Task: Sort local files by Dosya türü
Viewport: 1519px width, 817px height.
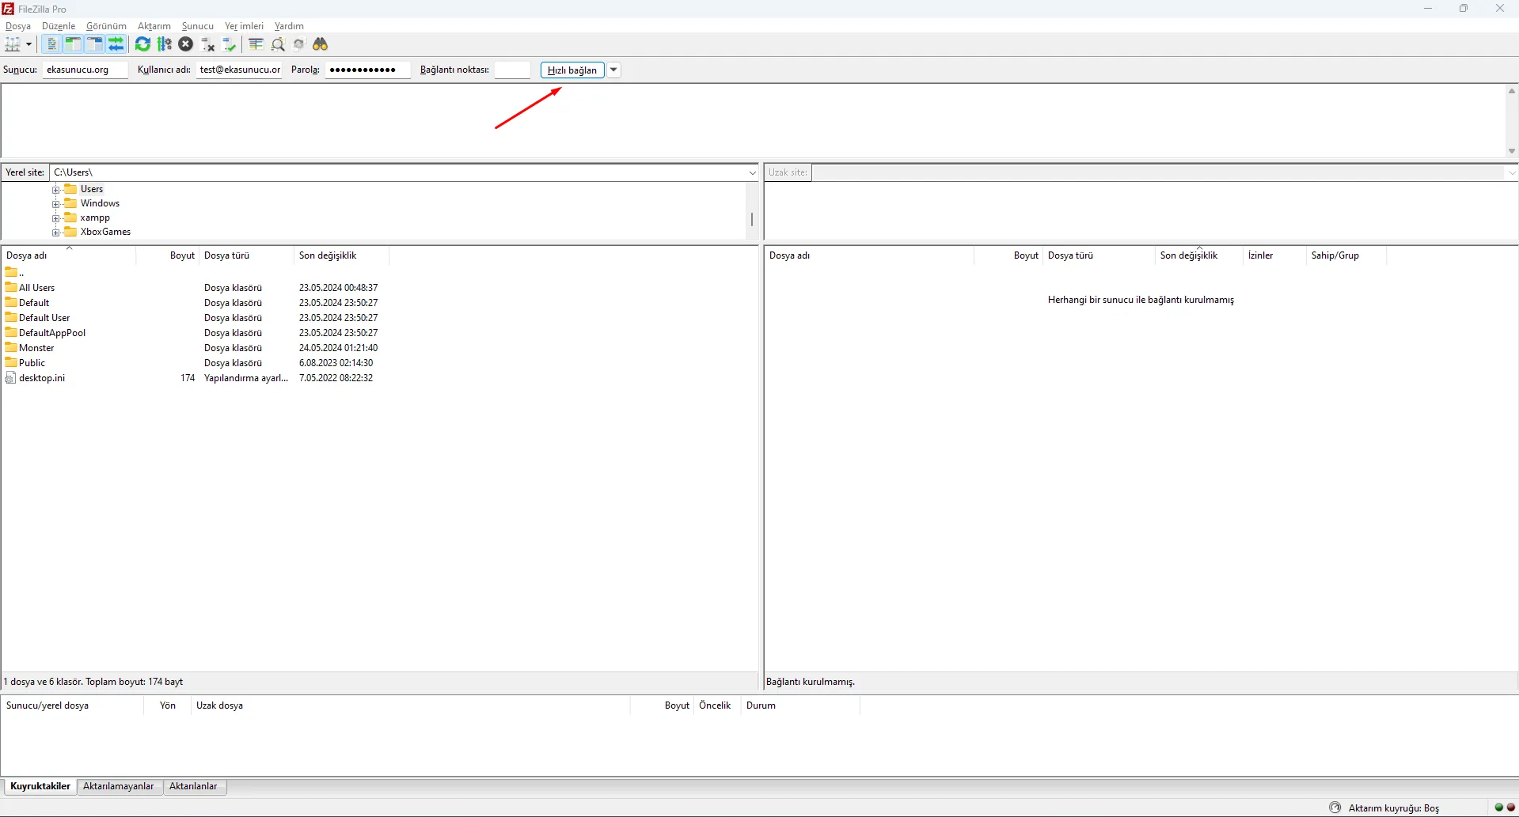Action: click(x=246, y=255)
